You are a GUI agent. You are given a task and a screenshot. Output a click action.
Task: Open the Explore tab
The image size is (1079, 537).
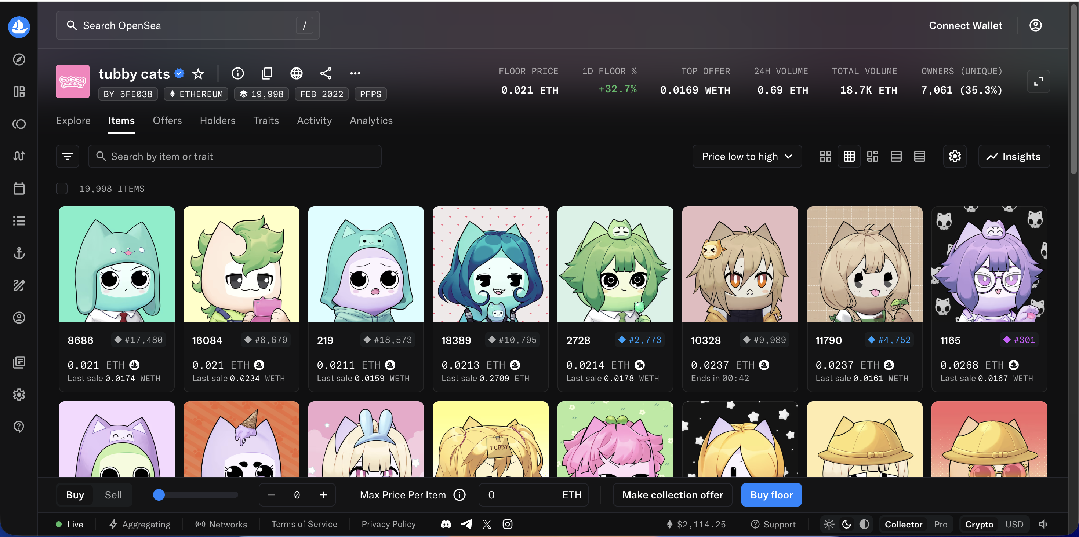coord(73,121)
